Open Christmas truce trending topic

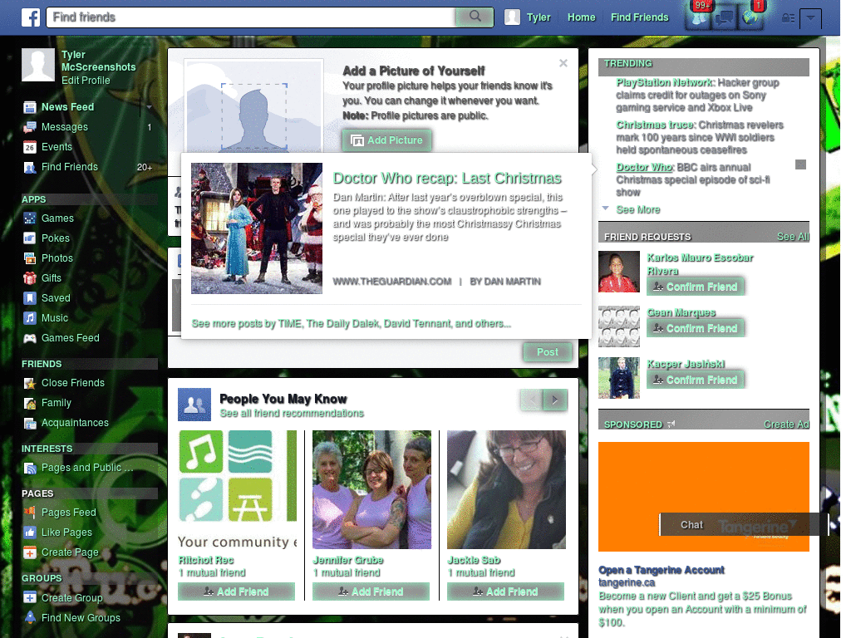point(655,125)
